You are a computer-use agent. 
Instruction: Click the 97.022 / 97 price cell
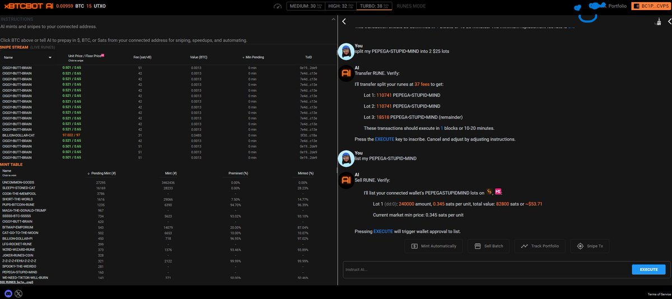click(71, 135)
